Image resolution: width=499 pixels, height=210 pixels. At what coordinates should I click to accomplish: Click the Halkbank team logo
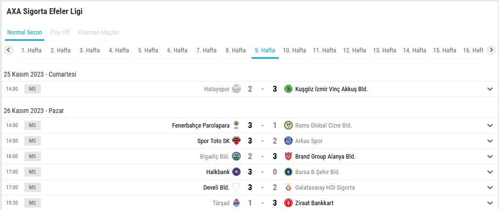(236, 172)
